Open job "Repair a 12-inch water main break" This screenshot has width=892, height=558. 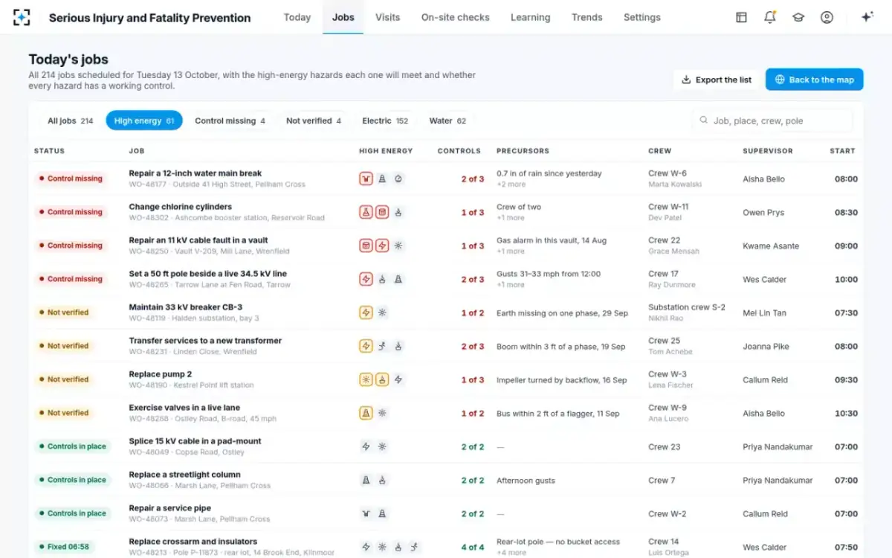pos(195,173)
